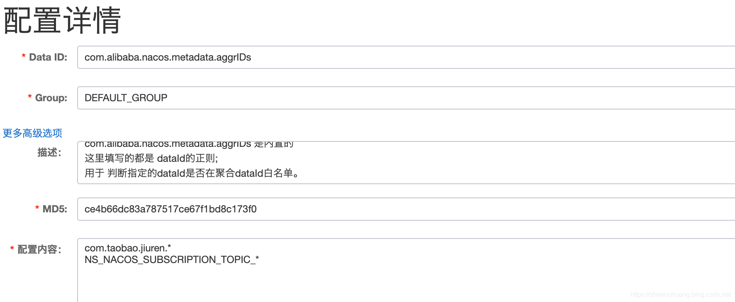Click the 配置详情 page heading
This screenshot has width=735, height=302.
(62, 20)
